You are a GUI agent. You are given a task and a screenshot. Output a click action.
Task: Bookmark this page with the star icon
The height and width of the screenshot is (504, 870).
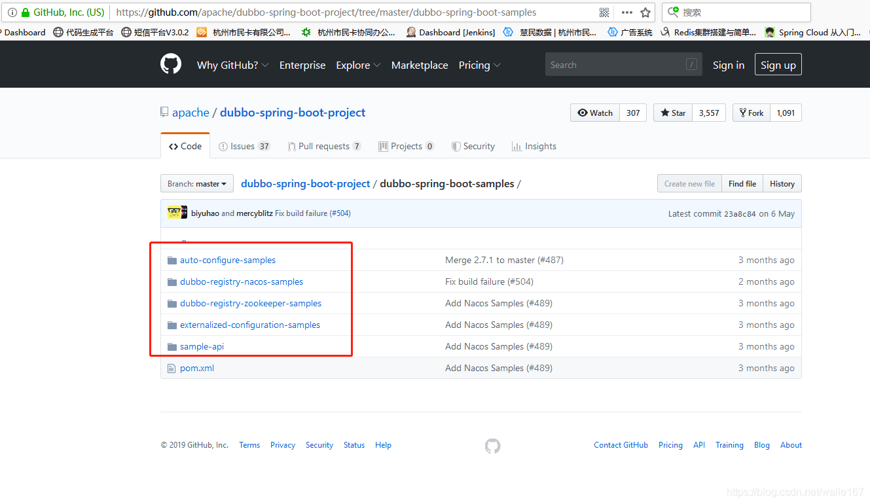click(645, 12)
